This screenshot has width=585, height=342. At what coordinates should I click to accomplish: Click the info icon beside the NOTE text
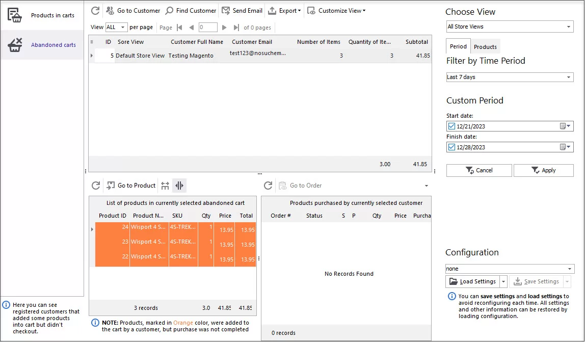[95, 323]
